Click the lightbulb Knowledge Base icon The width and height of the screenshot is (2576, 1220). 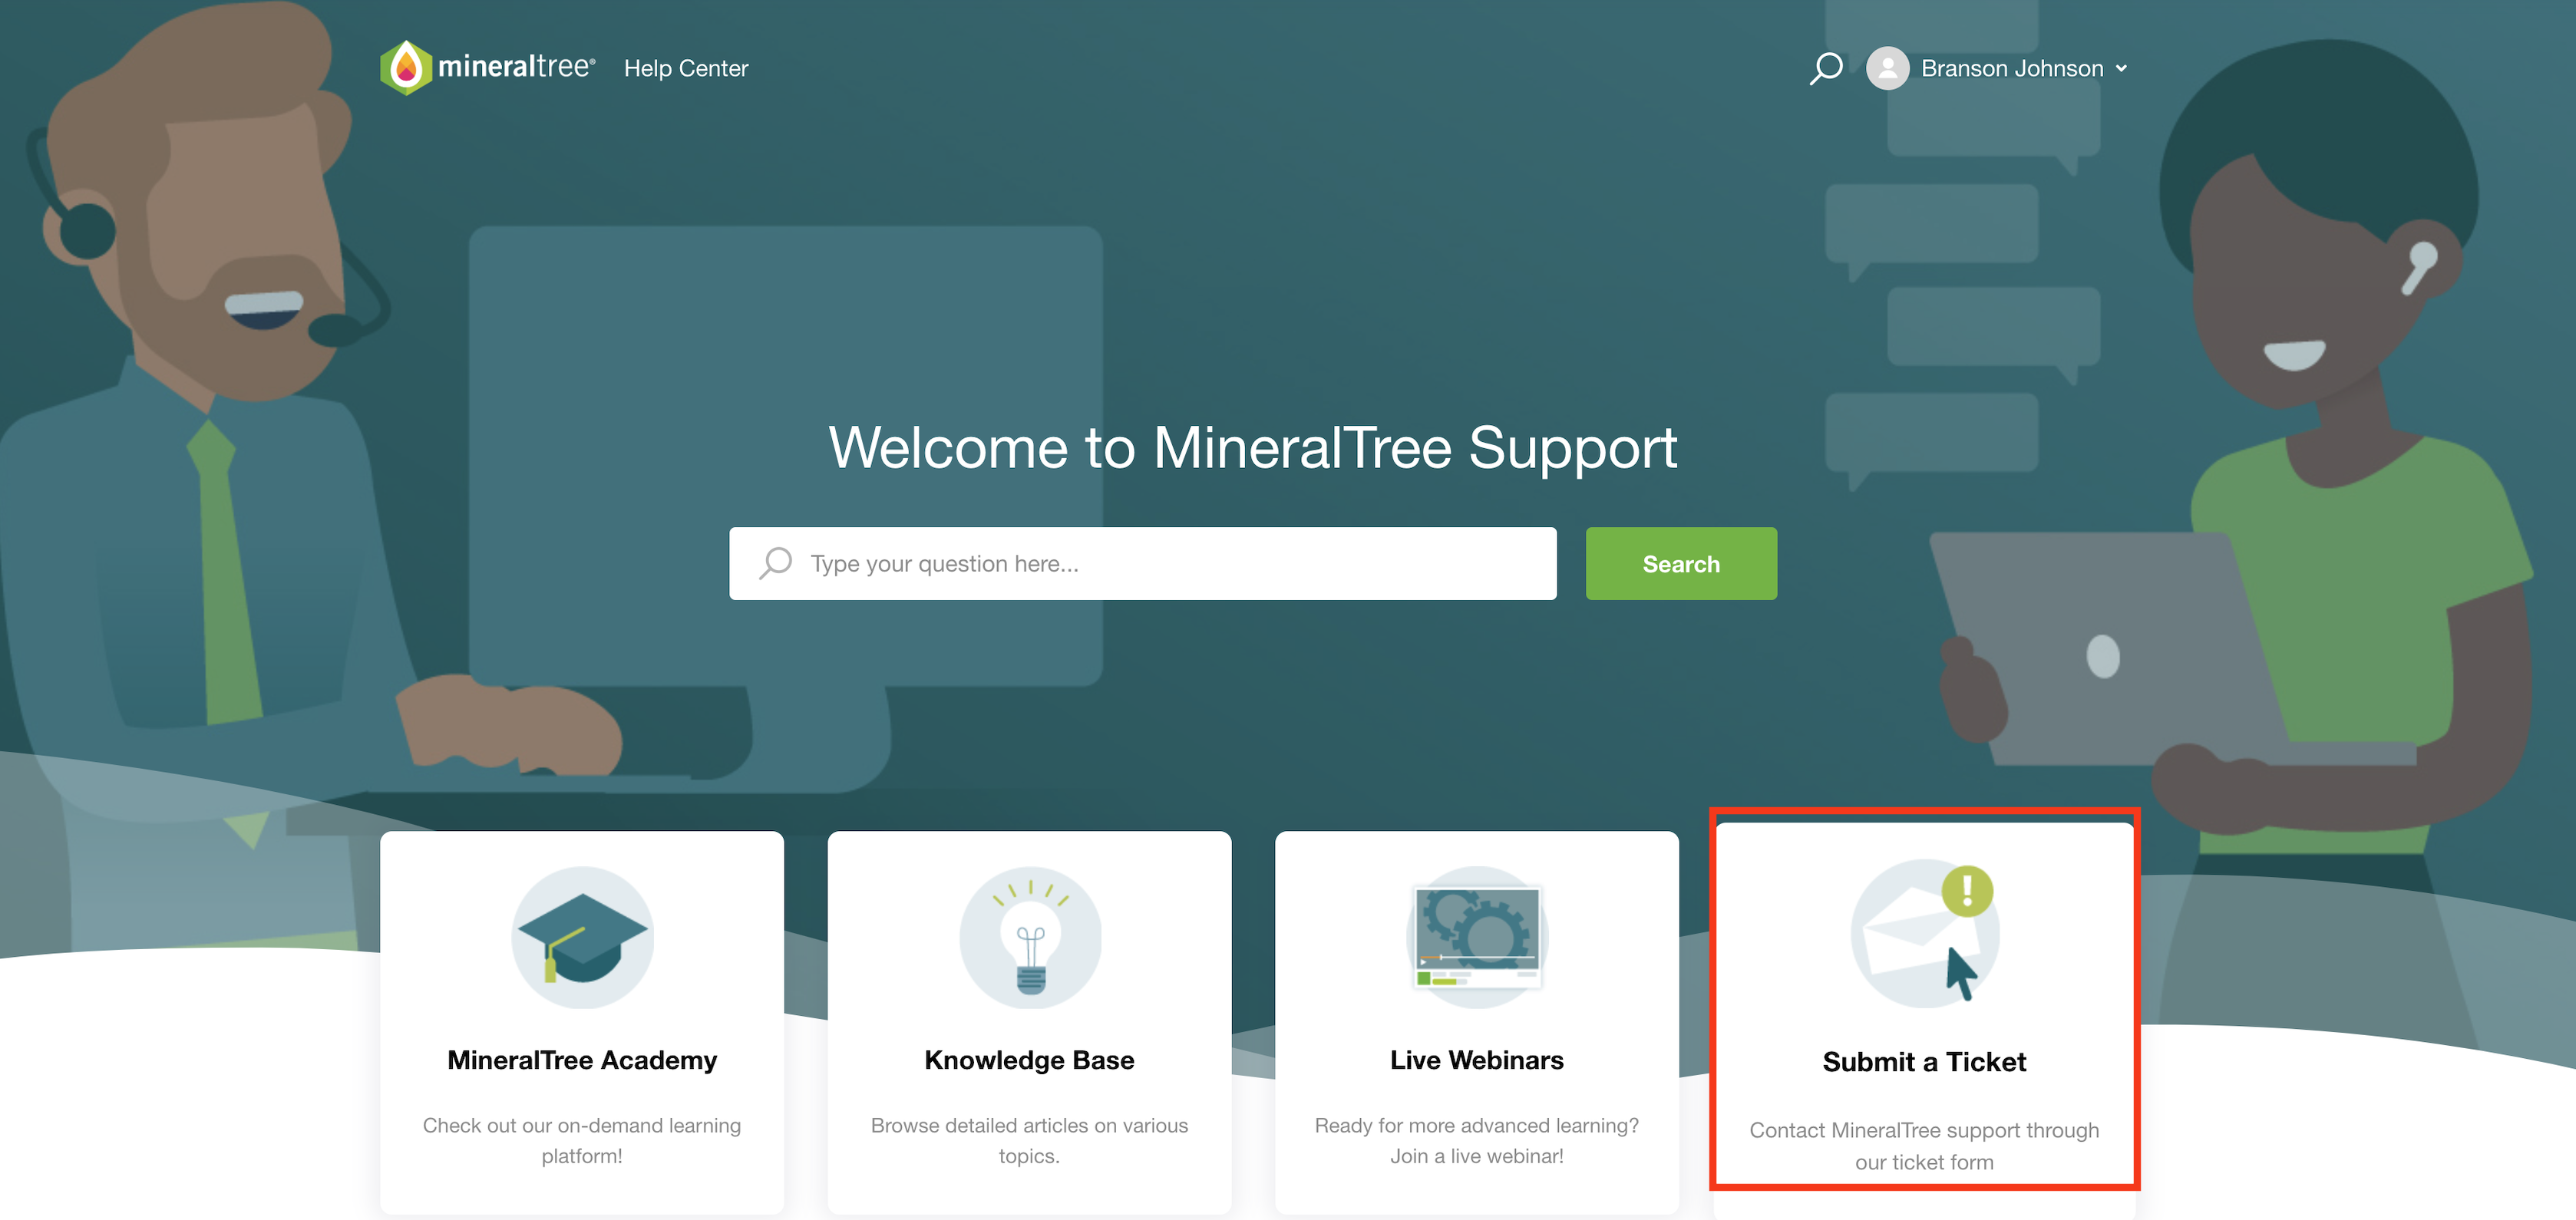click(x=1030, y=938)
